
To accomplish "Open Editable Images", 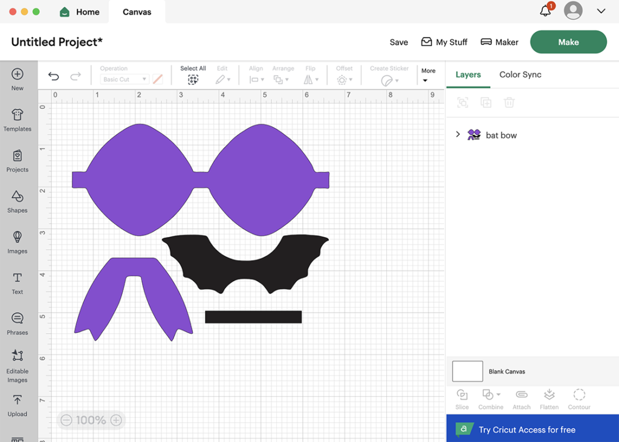I will [x=18, y=366].
